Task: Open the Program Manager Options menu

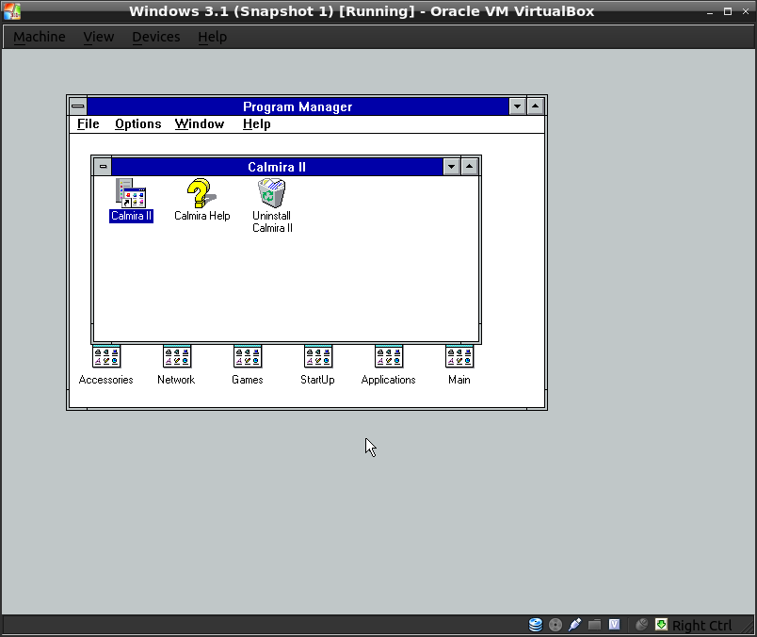Action: [x=138, y=124]
